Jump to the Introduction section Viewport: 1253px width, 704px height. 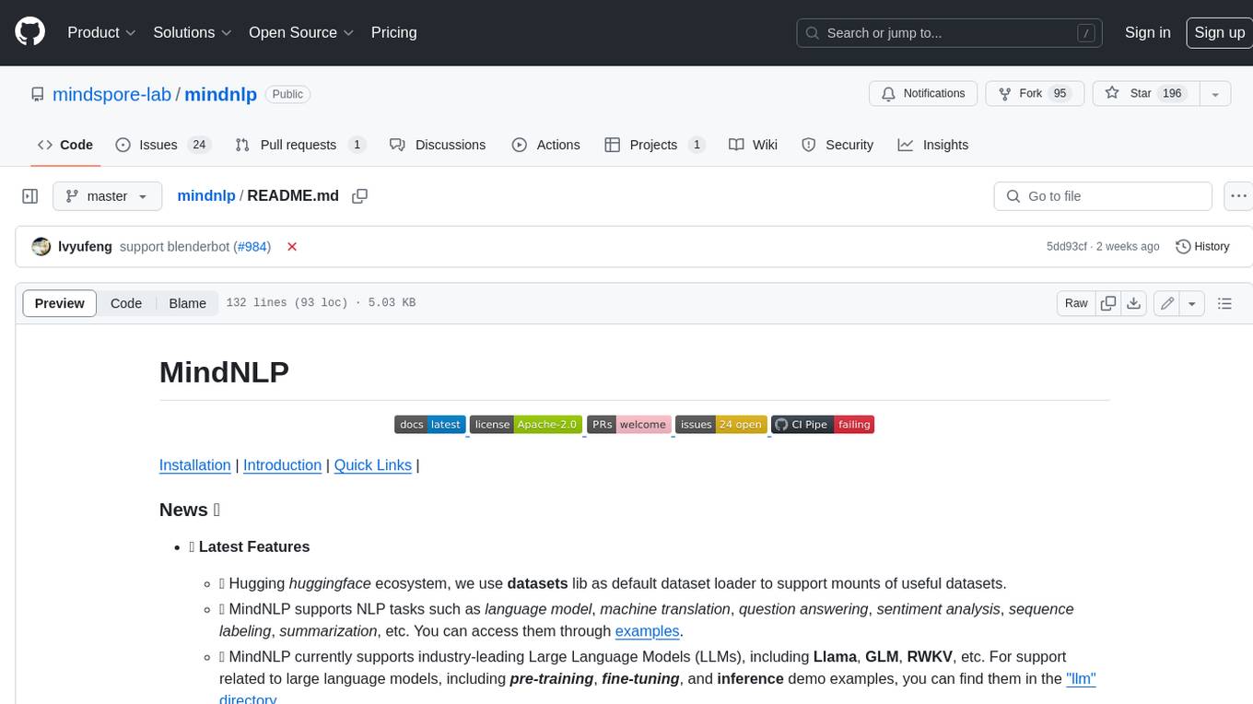point(282,465)
